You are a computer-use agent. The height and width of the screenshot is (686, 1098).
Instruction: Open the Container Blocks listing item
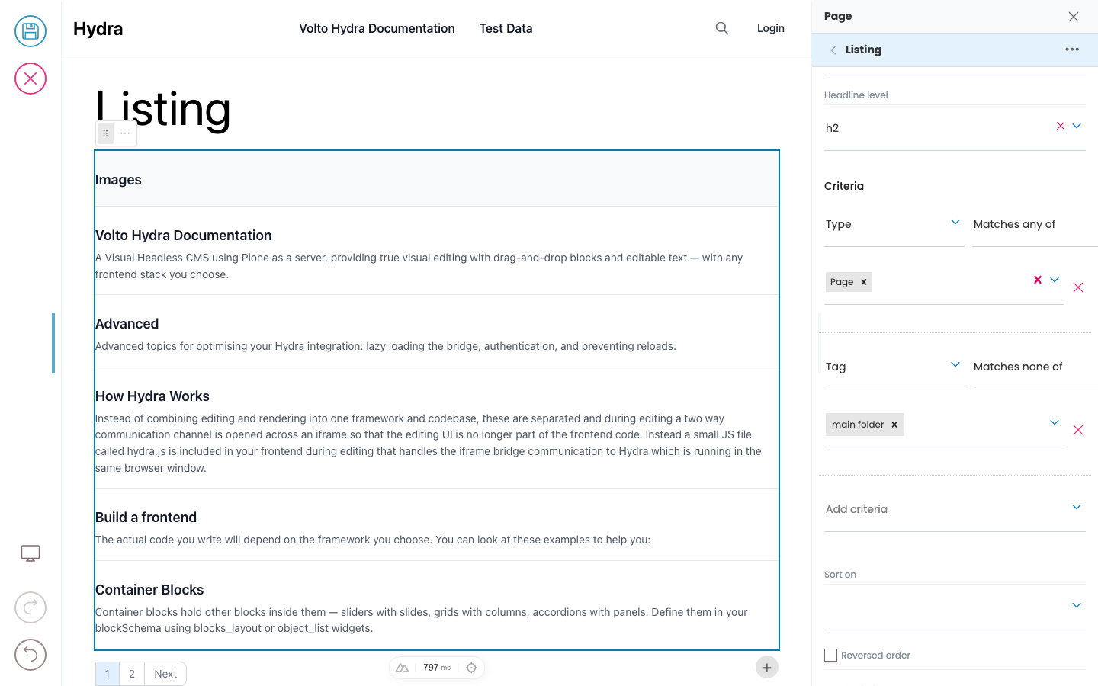[x=149, y=590]
